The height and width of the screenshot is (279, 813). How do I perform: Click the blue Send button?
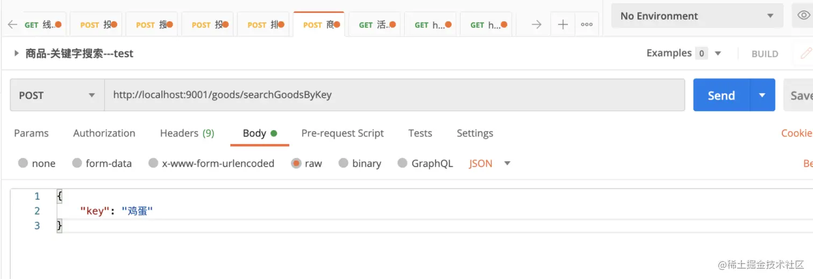point(721,95)
